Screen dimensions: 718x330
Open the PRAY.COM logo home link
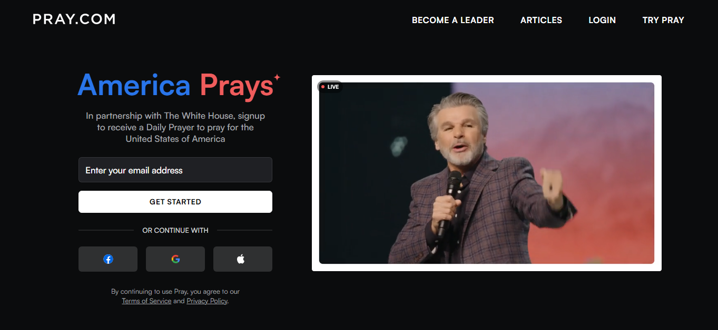point(74,19)
